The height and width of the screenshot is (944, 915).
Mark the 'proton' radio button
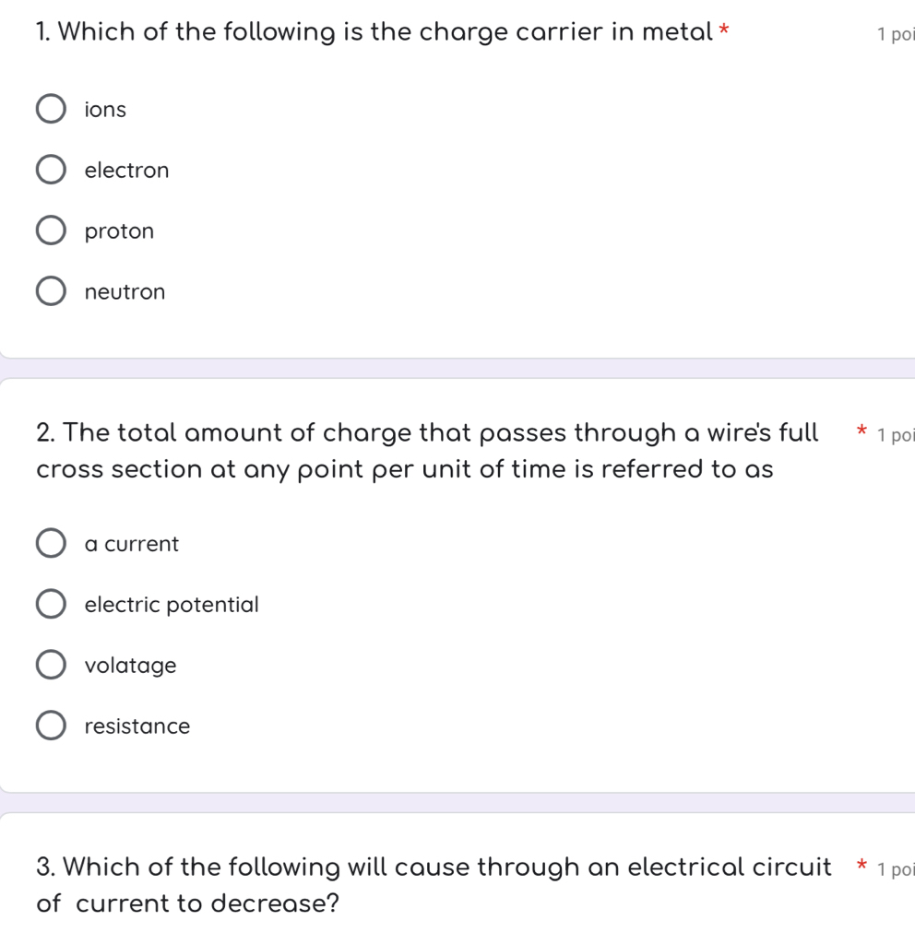[51, 231]
